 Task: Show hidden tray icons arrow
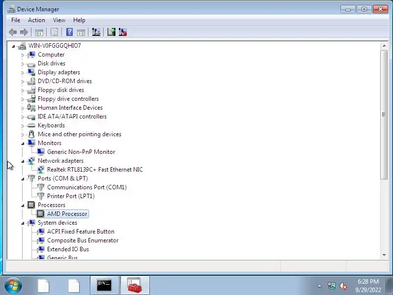[320, 286]
